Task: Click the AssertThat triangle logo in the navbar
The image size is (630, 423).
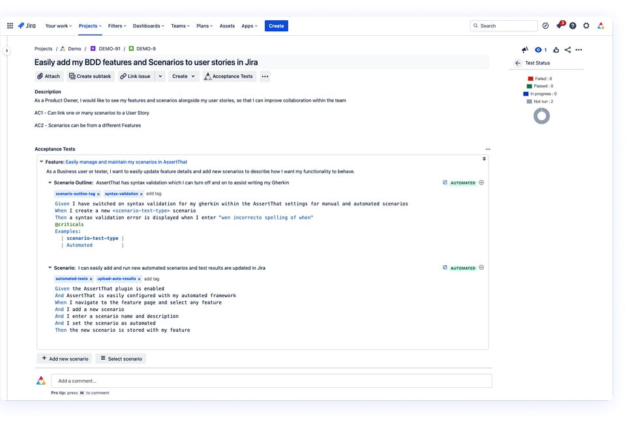Action: pos(601,25)
